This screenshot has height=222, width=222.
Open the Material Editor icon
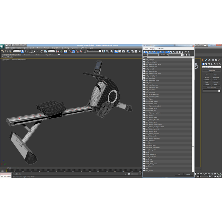128,51
